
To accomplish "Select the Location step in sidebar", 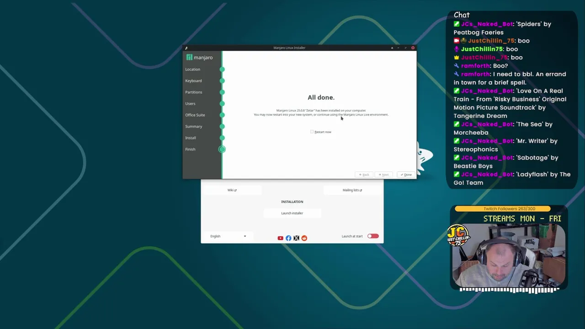I will click(192, 69).
